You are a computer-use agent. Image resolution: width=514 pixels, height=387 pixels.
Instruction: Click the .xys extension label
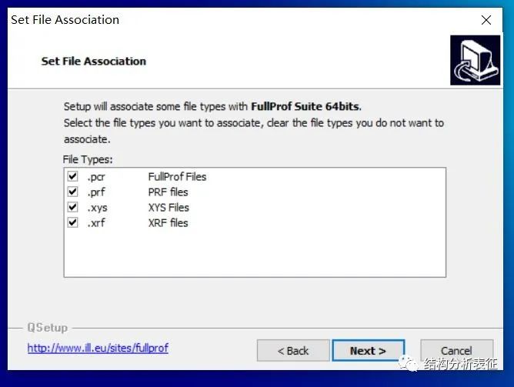[x=97, y=208]
